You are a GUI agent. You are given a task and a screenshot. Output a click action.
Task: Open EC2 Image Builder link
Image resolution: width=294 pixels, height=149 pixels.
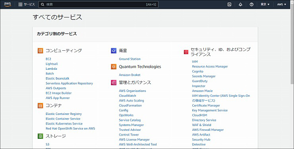click(59, 93)
